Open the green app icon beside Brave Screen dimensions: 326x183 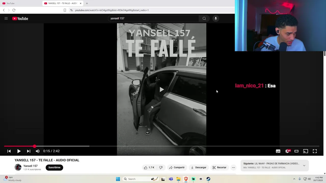[x=193, y=179]
